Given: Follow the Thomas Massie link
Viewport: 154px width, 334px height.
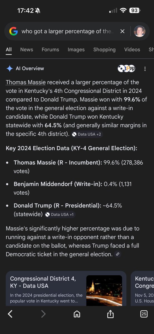Looking at the screenshot, I should point(26,82).
